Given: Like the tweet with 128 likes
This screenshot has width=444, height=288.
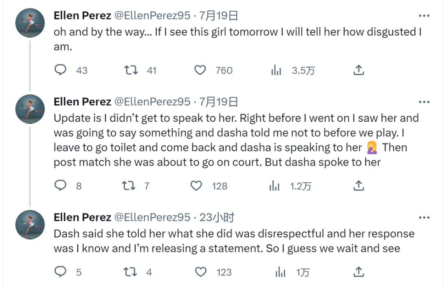Looking at the screenshot, I should (197, 186).
